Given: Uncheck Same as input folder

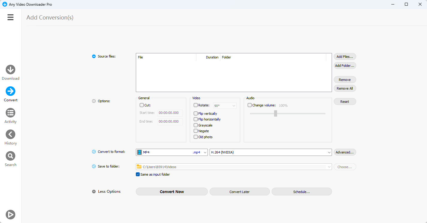Looking at the screenshot, I should coord(138,174).
